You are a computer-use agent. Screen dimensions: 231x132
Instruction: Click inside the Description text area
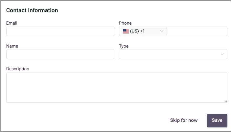pos(117,87)
